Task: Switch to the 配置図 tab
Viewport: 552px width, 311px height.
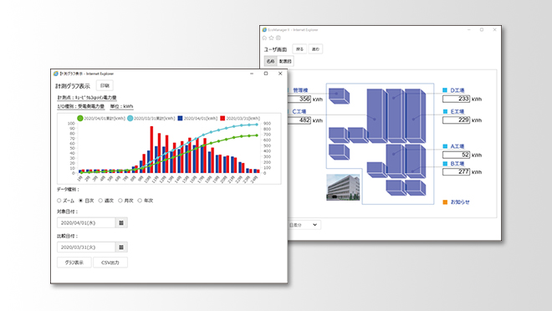Action: pyautogui.click(x=285, y=61)
